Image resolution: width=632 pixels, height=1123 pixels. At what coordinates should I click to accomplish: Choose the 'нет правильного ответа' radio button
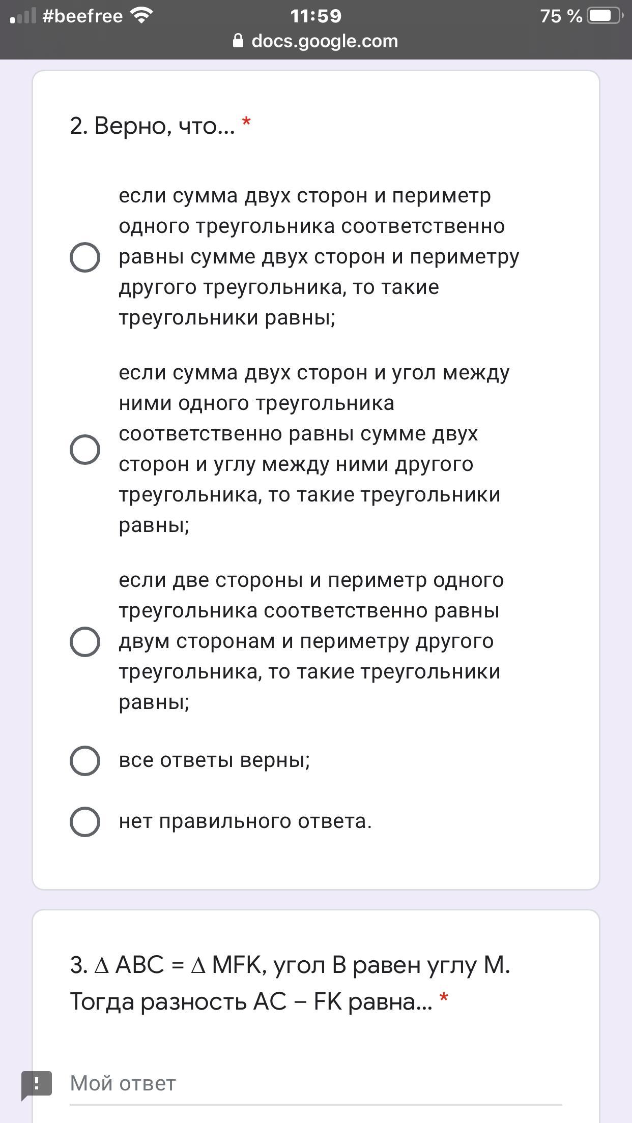point(84,822)
